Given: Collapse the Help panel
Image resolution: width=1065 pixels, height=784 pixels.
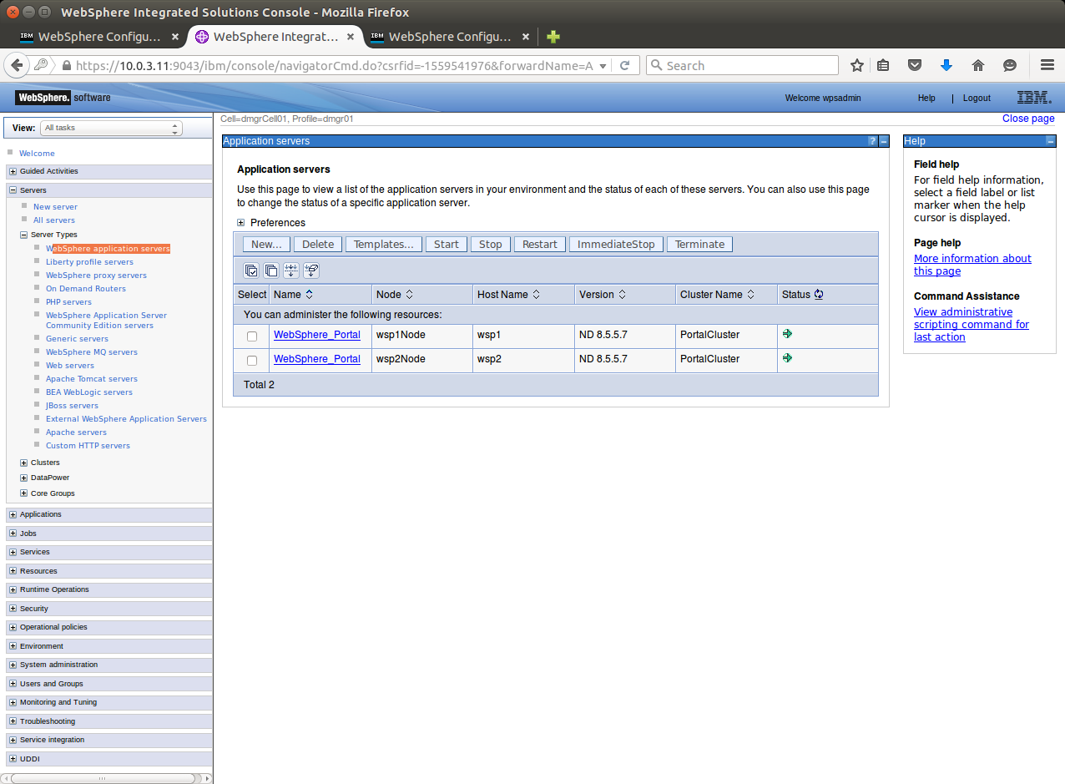Looking at the screenshot, I should coord(1051,141).
